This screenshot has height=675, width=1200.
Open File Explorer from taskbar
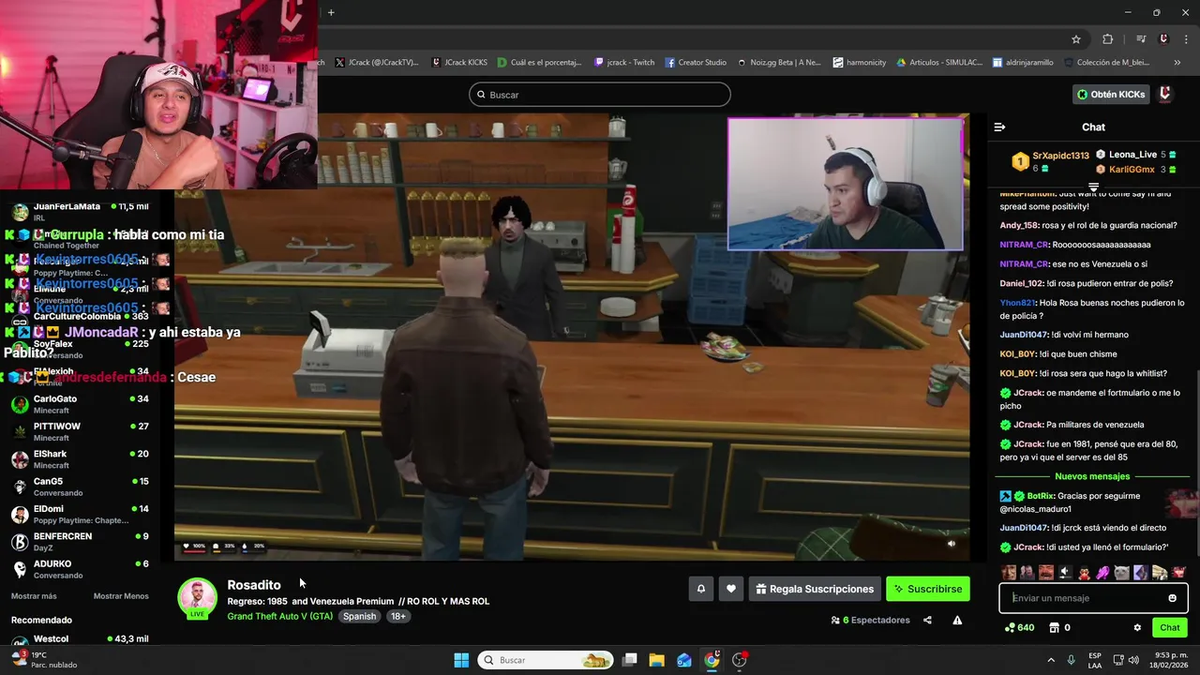657,660
